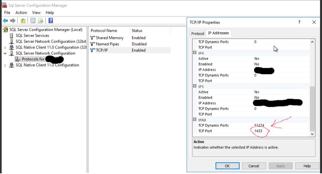Click the Help button in the dialog
Viewport: 322px width, 174px height.
click(x=307, y=166)
